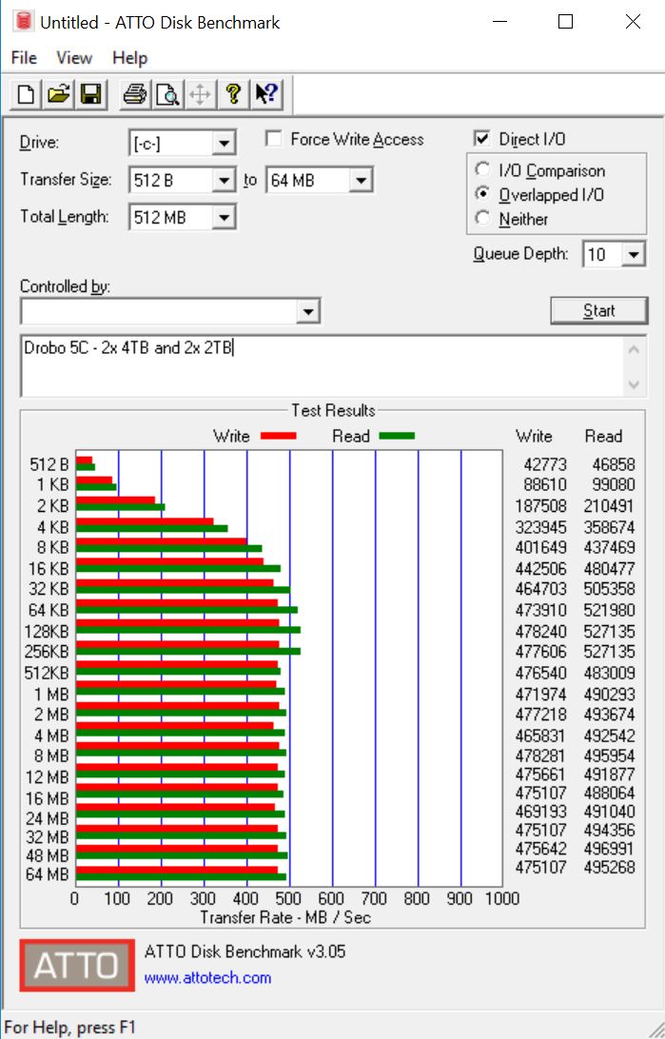The image size is (665, 1039).
Task: Open the File menu
Action: pos(24,58)
